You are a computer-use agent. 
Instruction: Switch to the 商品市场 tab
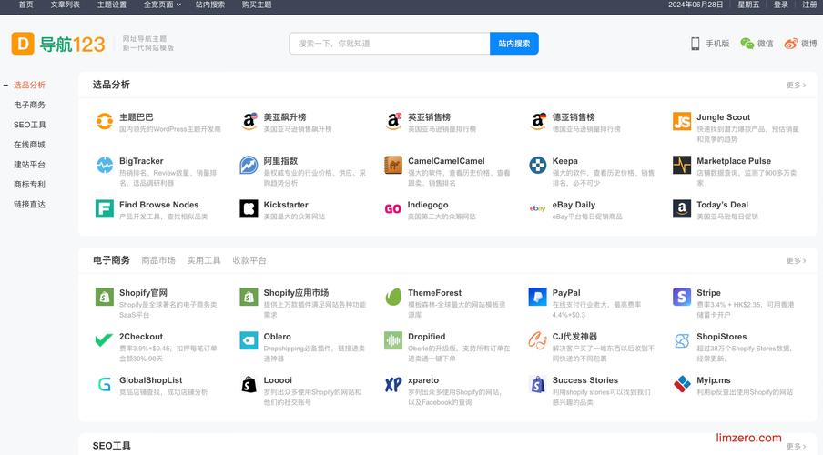click(158, 260)
